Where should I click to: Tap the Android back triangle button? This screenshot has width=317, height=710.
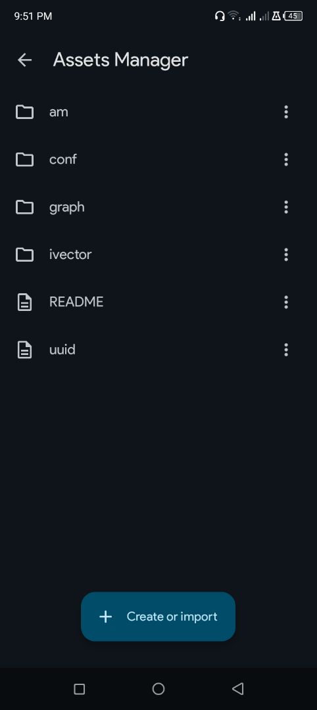point(238,689)
